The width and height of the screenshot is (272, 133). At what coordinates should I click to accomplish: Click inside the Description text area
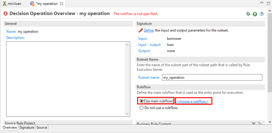pos(66,79)
